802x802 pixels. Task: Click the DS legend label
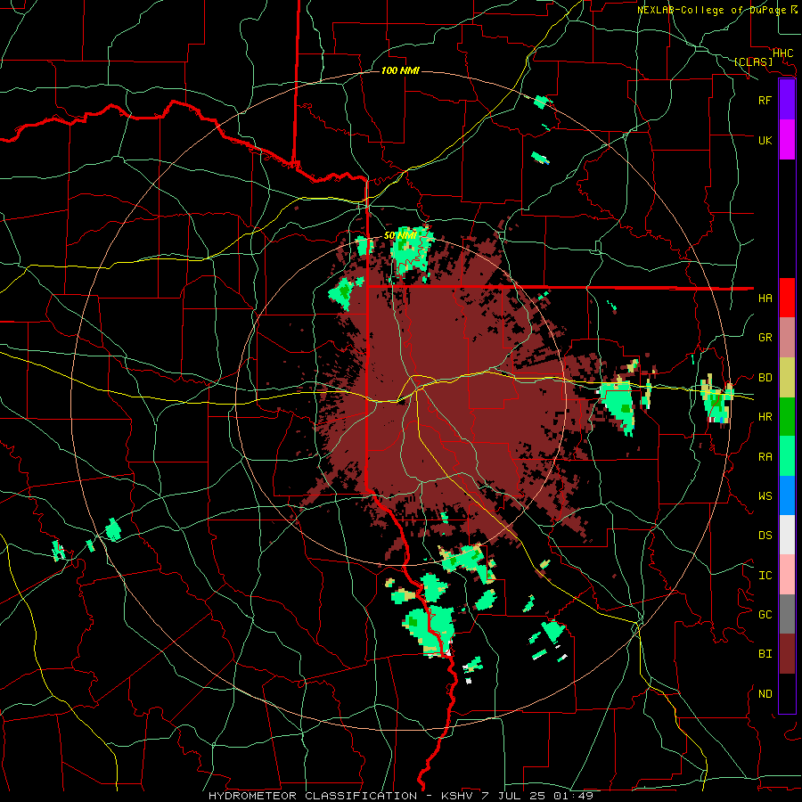coord(765,536)
